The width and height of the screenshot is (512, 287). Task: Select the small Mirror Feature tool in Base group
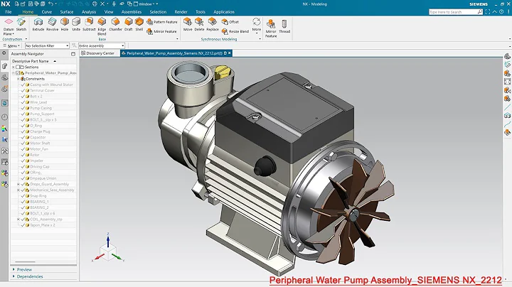pos(161,31)
